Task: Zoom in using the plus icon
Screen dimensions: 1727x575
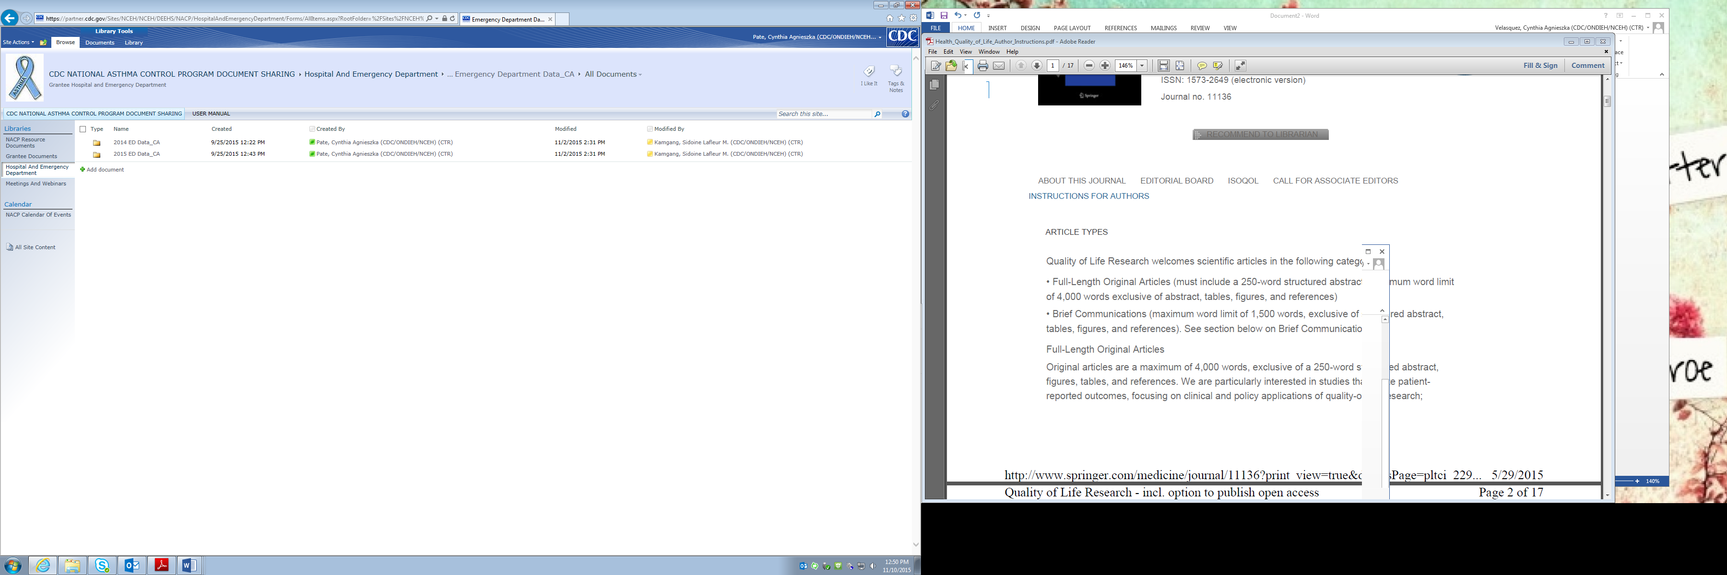Action: 1106,66
